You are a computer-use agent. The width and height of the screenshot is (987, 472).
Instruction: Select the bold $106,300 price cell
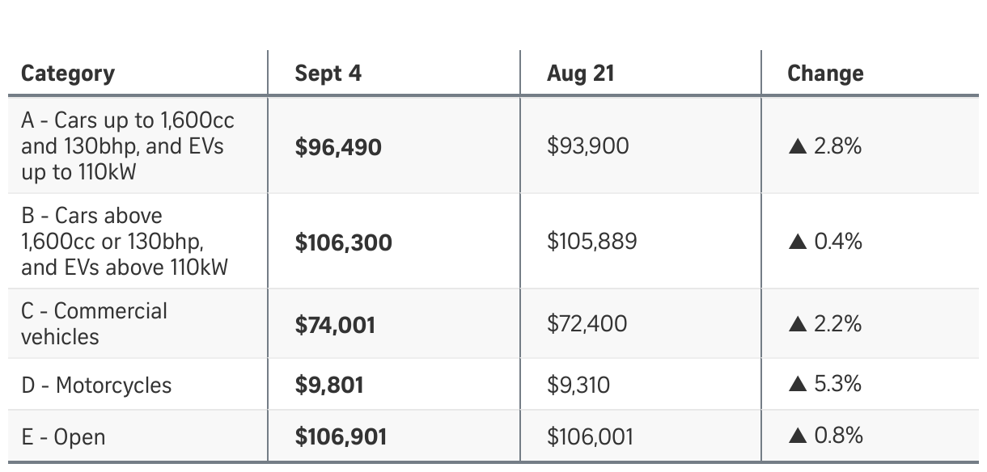pos(343,242)
